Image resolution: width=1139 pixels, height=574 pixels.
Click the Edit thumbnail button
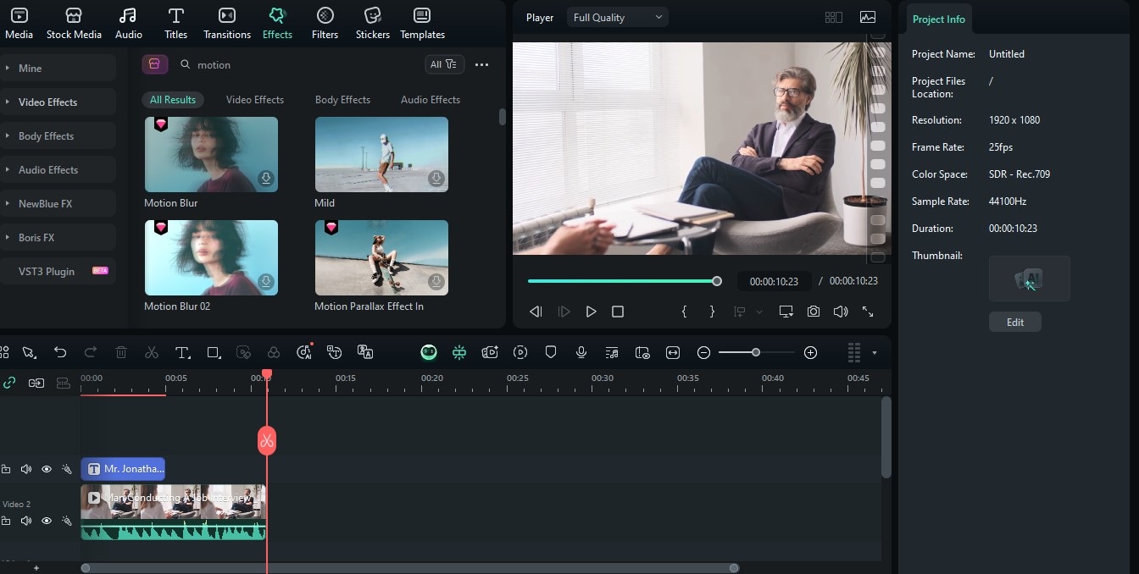[x=1015, y=322]
